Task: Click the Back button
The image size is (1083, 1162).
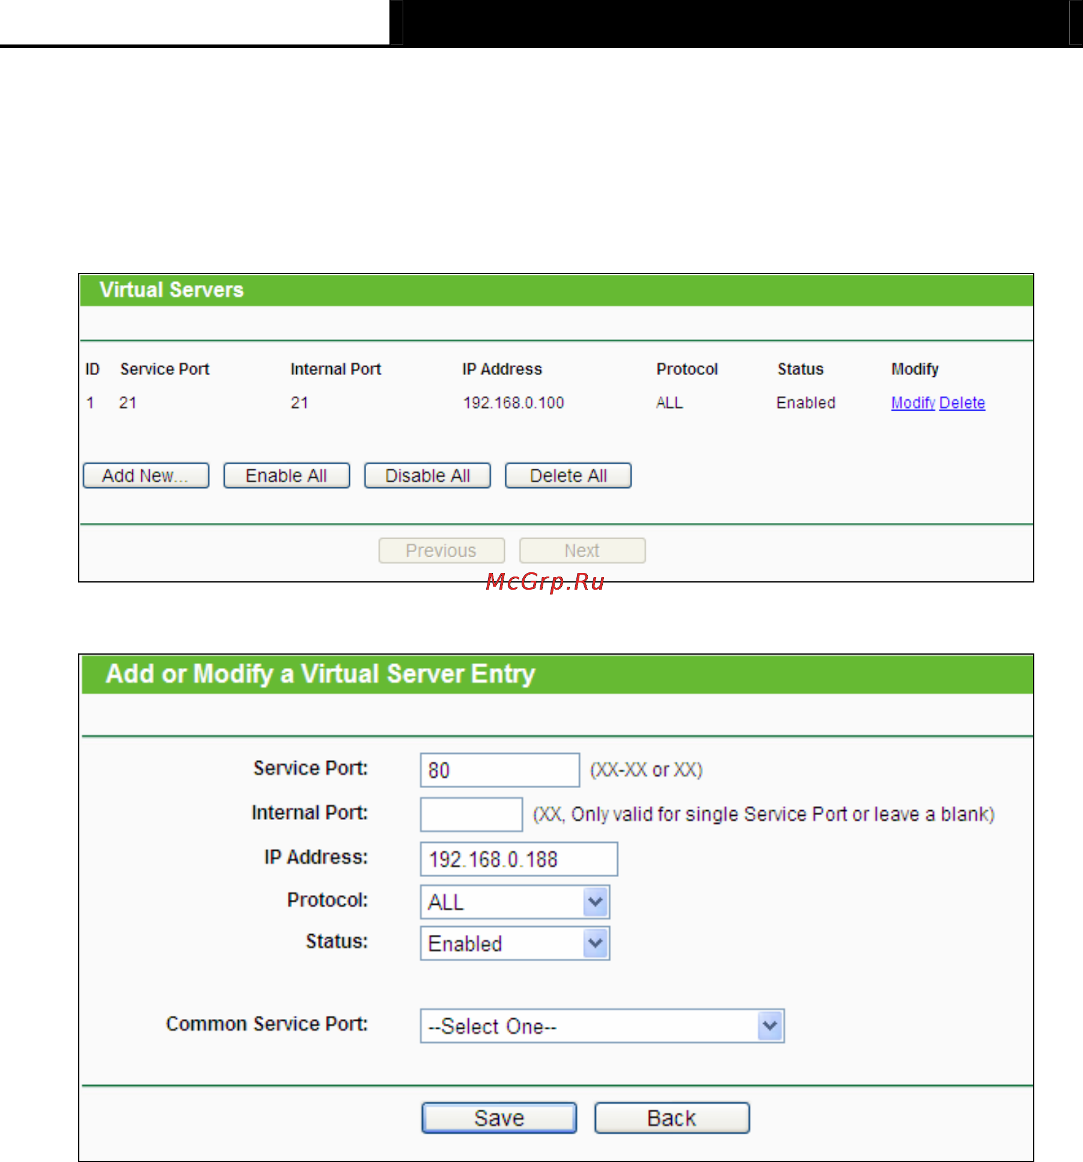Action: (672, 1118)
